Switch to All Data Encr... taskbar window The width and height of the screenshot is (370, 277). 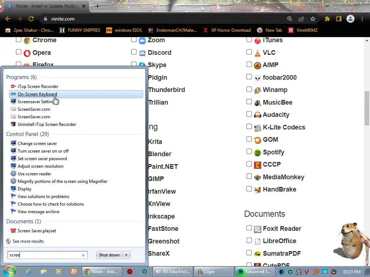coord(173,272)
